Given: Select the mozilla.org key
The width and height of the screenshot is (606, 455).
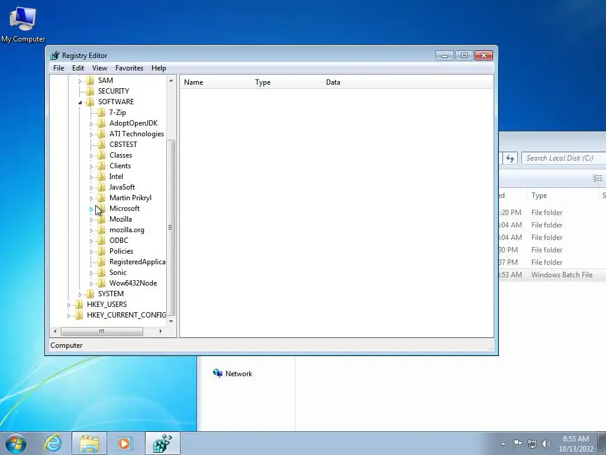Looking at the screenshot, I should coord(127,230).
